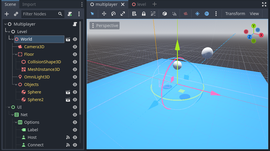270x151 pixels.
Task: Open the Transform menu
Action: tap(235, 14)
